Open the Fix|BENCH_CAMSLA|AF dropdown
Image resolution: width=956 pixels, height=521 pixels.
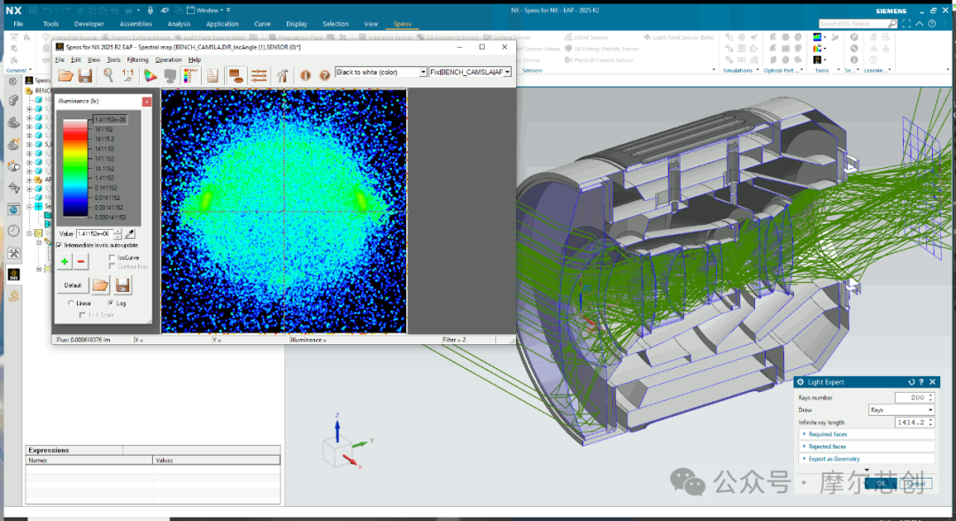click(x=470, y=72)
